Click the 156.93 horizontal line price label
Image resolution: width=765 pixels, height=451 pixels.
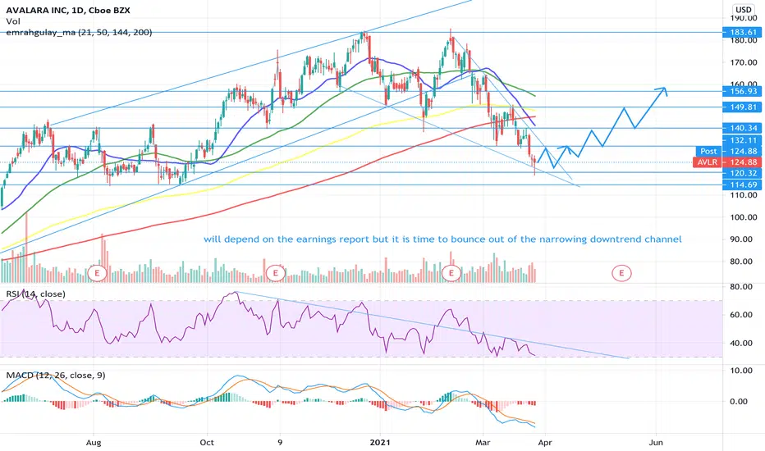tap(741, 91)
